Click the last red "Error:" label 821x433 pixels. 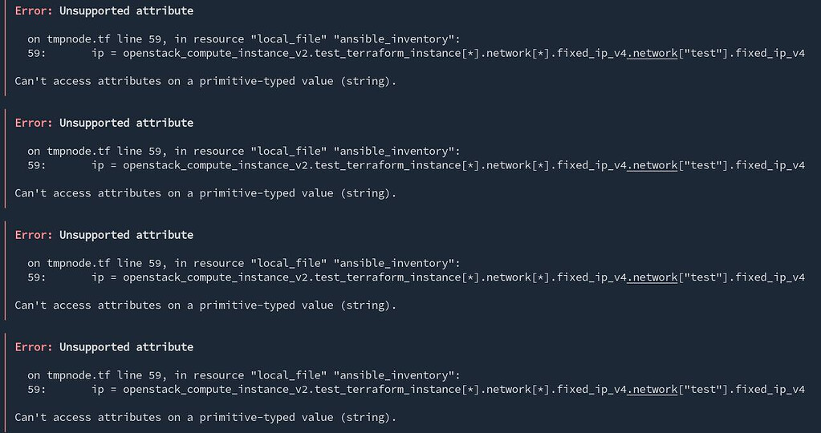tap(34, 346)
